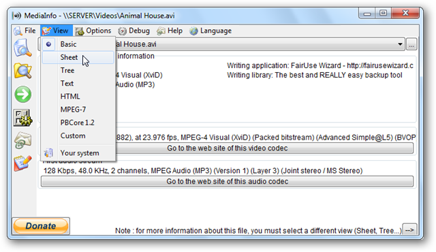436x252 pixels.
Task: Switch to HTML view
Action: (78, 97)
